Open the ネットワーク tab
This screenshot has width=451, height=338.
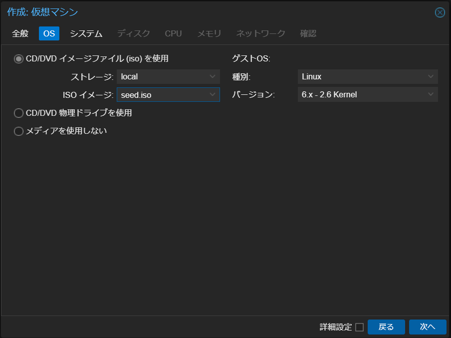pyautogui.click(x=260, y=33)
